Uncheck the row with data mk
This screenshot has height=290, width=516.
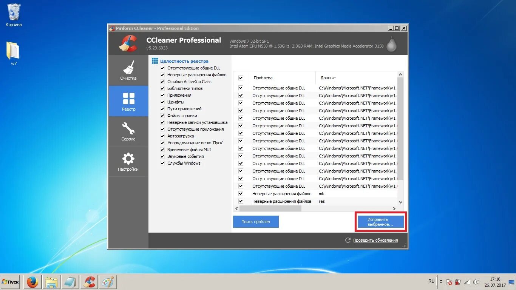(x=241, y=194)
